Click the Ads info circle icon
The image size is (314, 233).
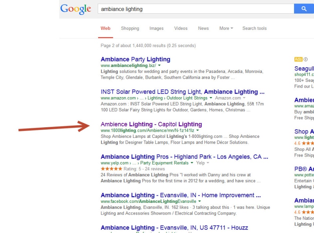(x=306, y=59)
